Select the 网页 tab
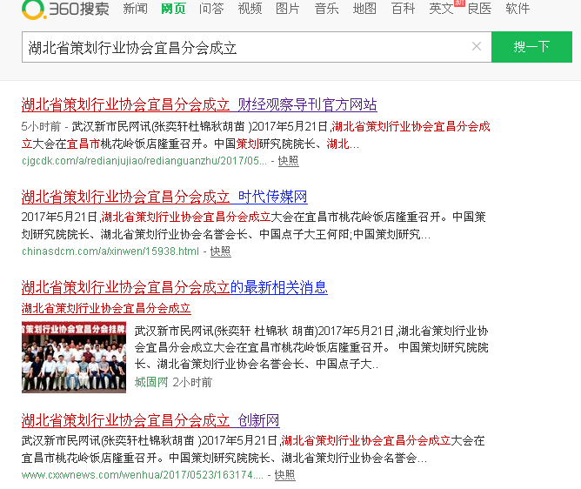Viewport: 581px width, 489px height. [173, 9]
